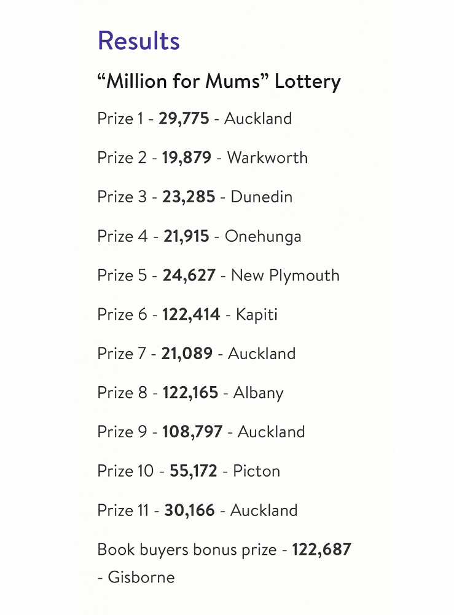Click the Prize 5 label

(122, 275)
